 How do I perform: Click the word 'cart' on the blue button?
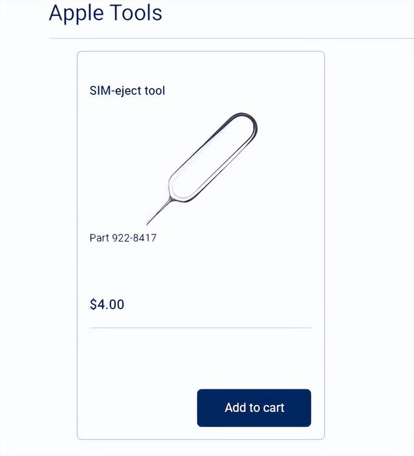pyautogui.click(x=274, y=408)
